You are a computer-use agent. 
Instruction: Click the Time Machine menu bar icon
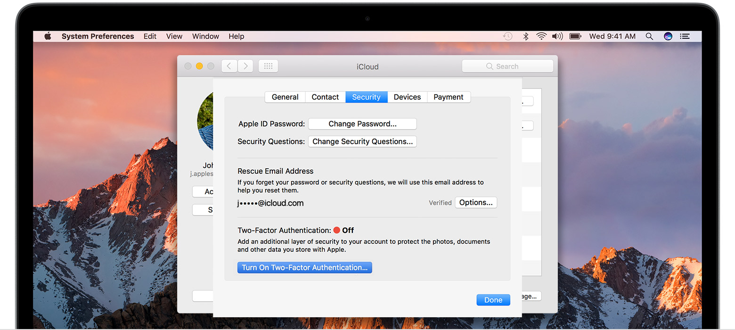[x=508, y=36]
